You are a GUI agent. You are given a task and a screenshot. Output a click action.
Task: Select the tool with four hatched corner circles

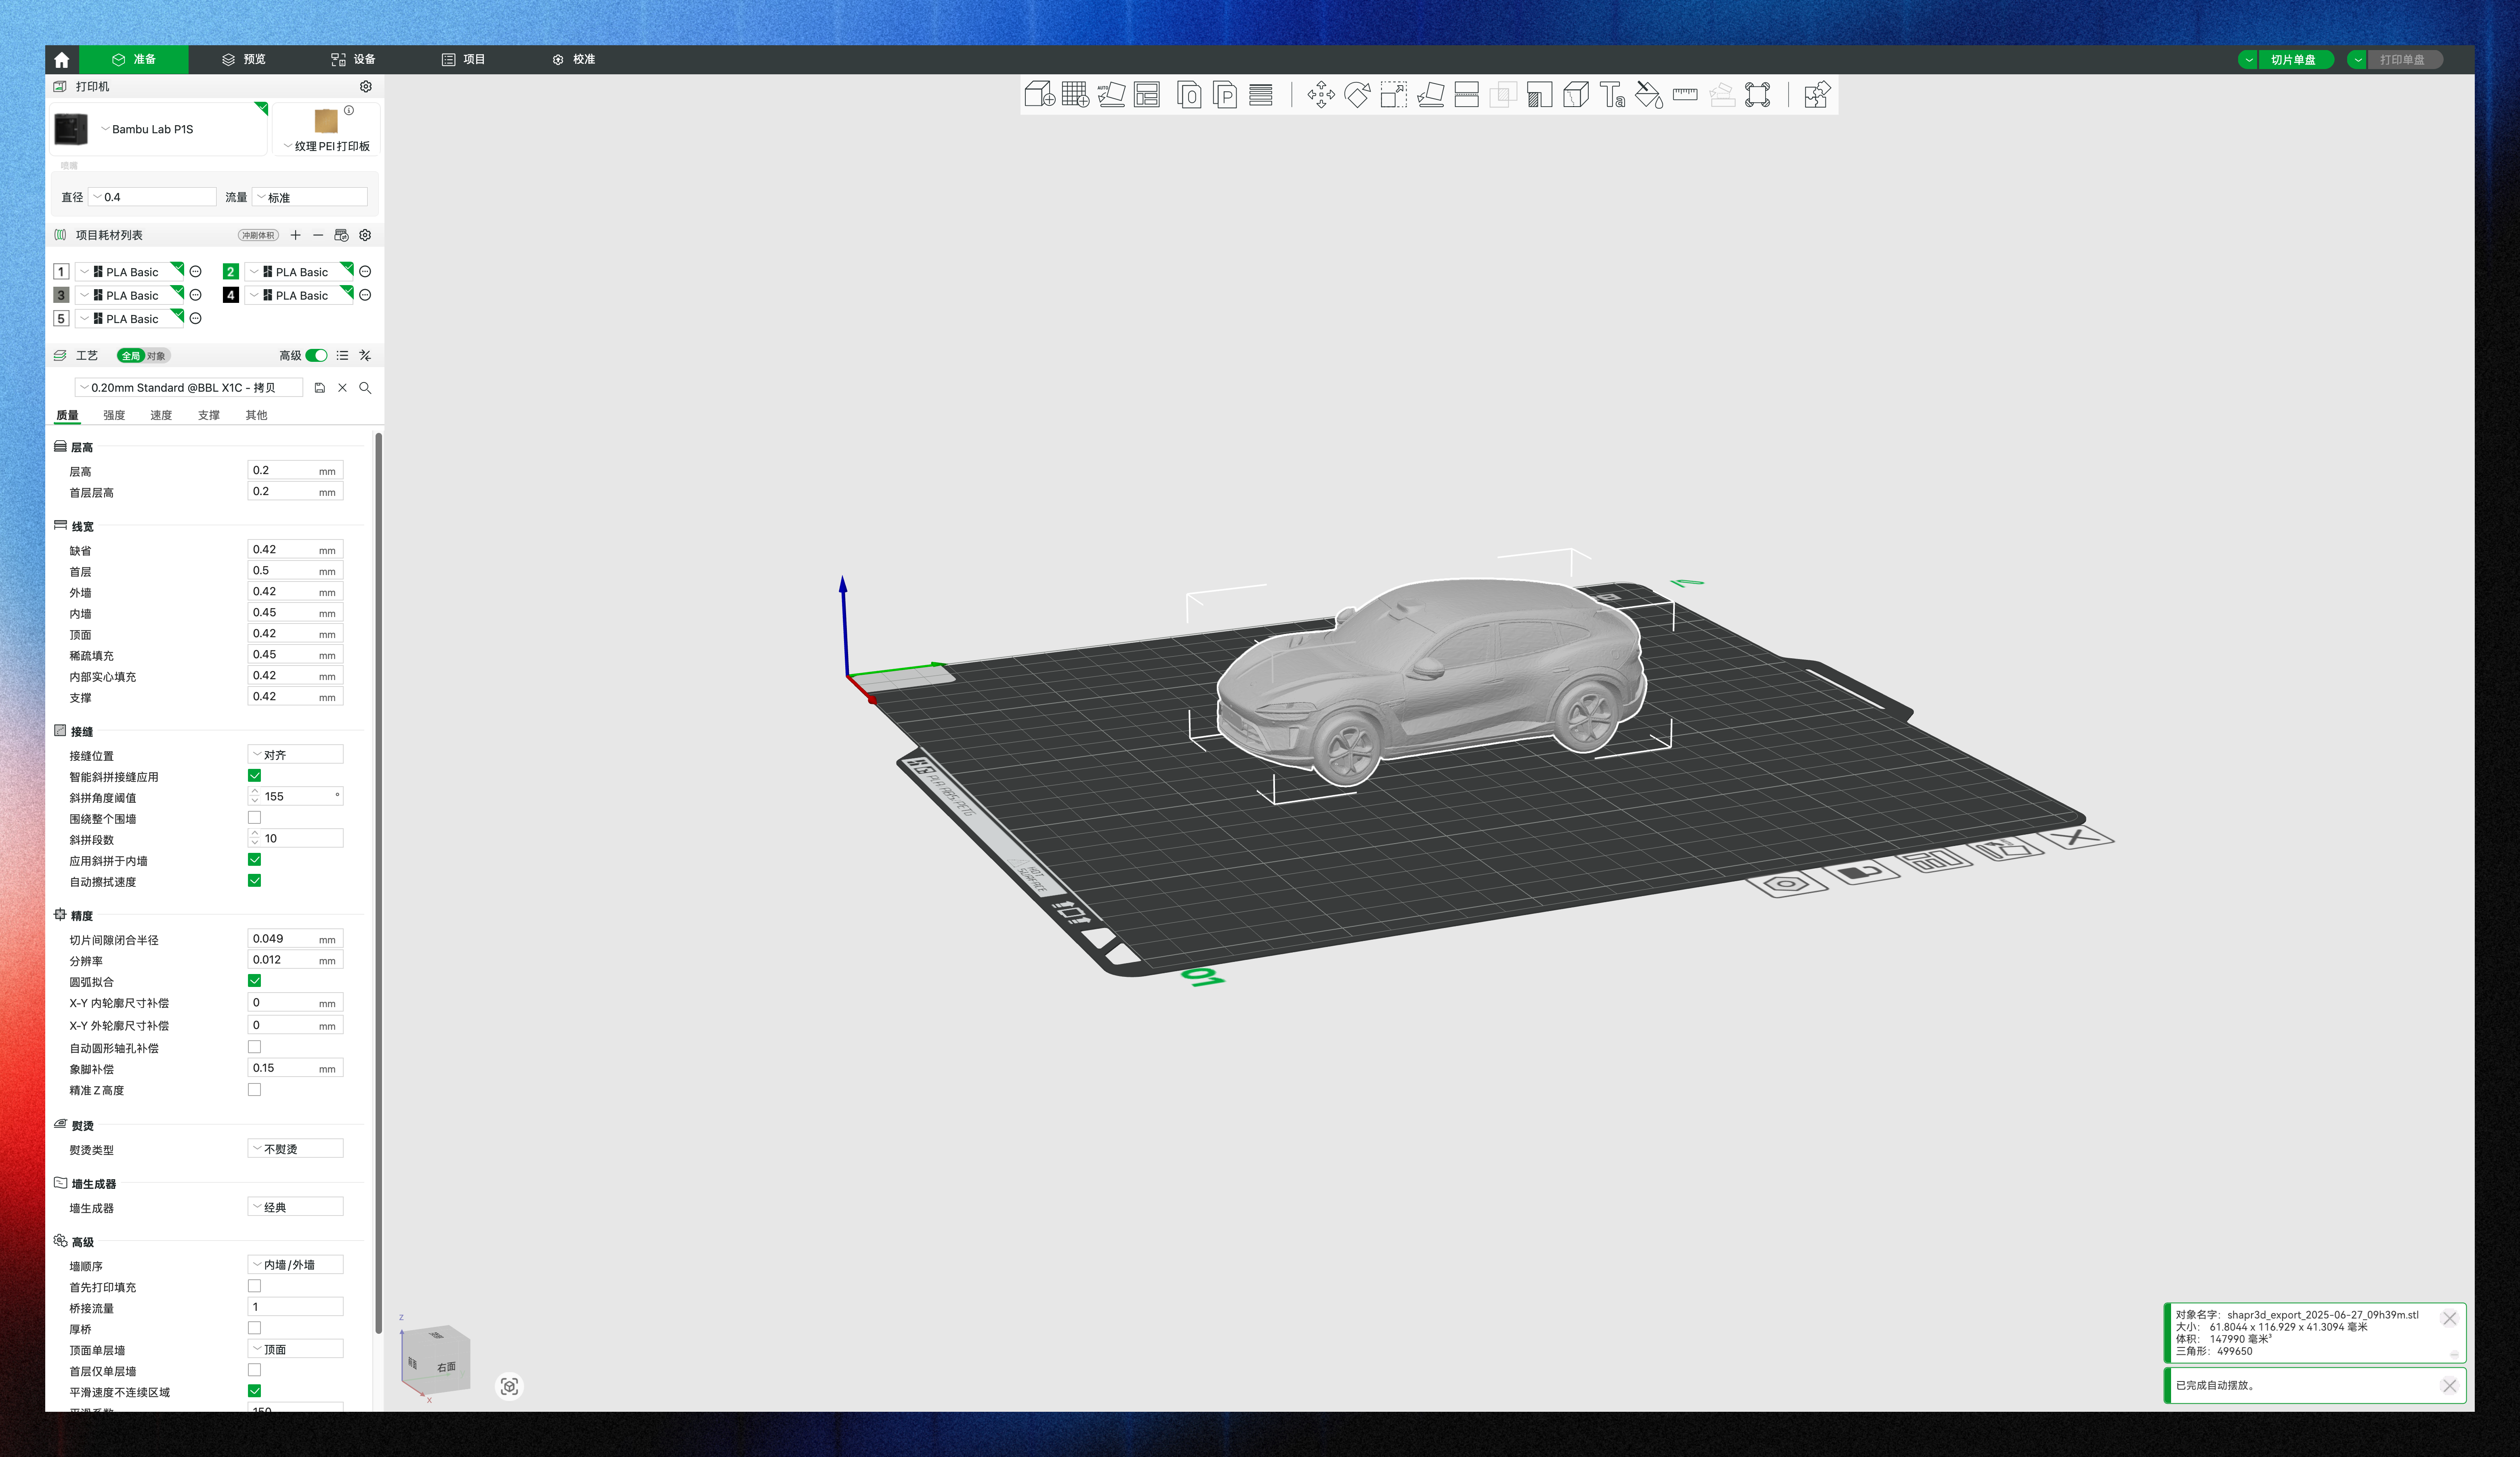[1757, 95]
